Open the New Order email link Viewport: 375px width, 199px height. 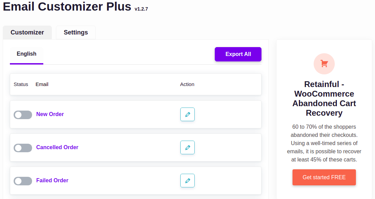pyautogui.click(x=50, y=114)
